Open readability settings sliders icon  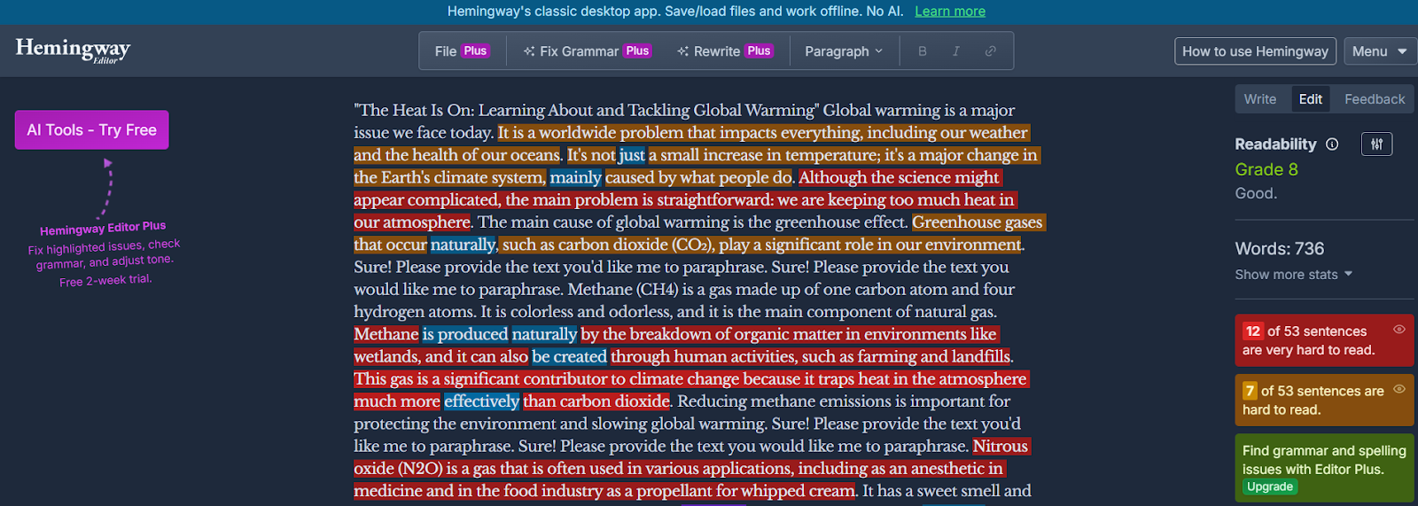click(1376, 144)
